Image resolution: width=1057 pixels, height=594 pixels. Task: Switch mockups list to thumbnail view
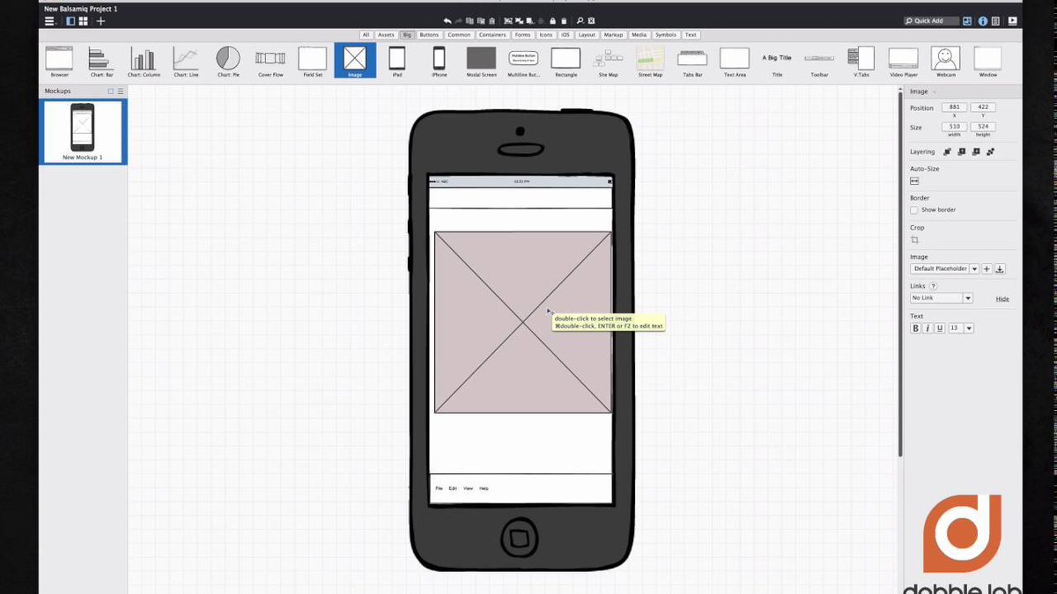coord(111,91)
